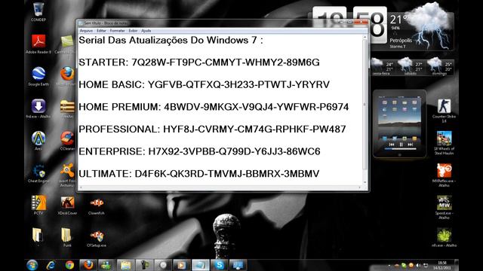483x271 pixels.
Task: Click the network icon in system tray
Action: (426, 265)
